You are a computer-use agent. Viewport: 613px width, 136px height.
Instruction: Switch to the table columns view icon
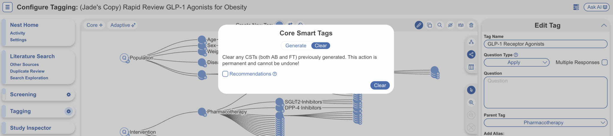pyautogui.click(x=471, y=67)
